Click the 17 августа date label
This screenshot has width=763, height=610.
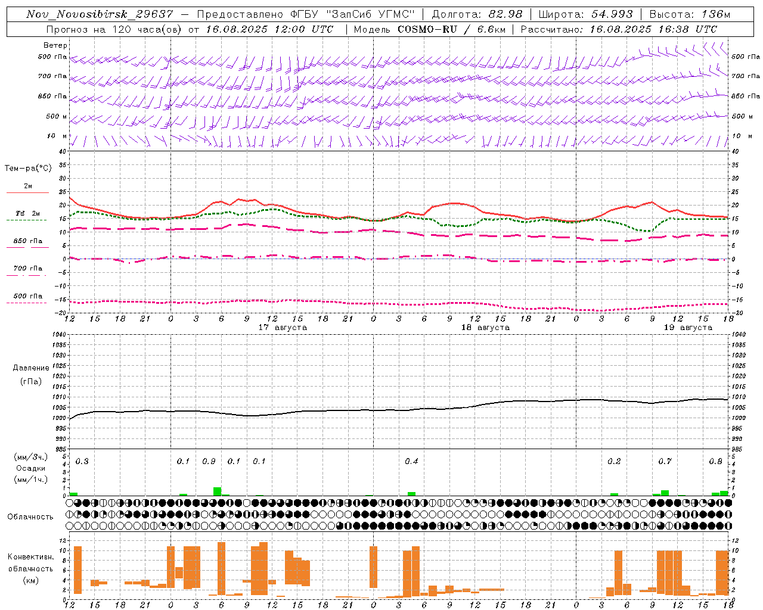tap(283, 328)
